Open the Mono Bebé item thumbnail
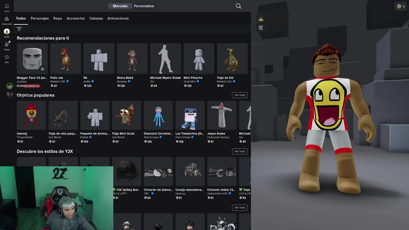The image size is (409, 230). tap(132, 59)
